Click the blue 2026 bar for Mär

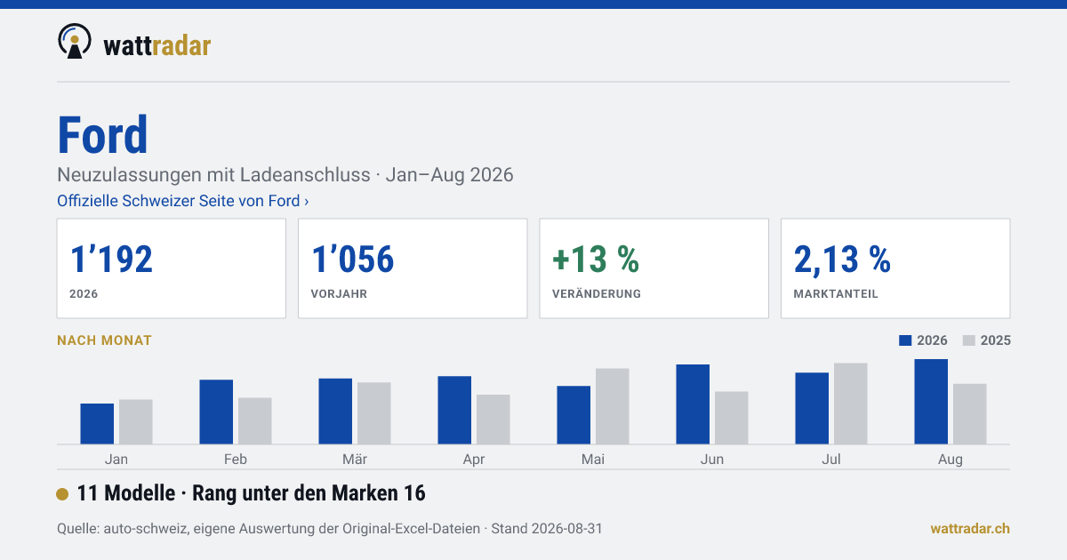click(335, 412)
